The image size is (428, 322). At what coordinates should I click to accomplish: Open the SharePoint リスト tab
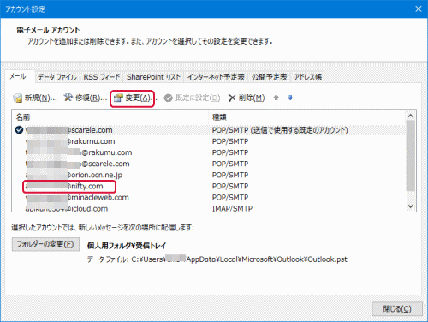coord(153,77)
